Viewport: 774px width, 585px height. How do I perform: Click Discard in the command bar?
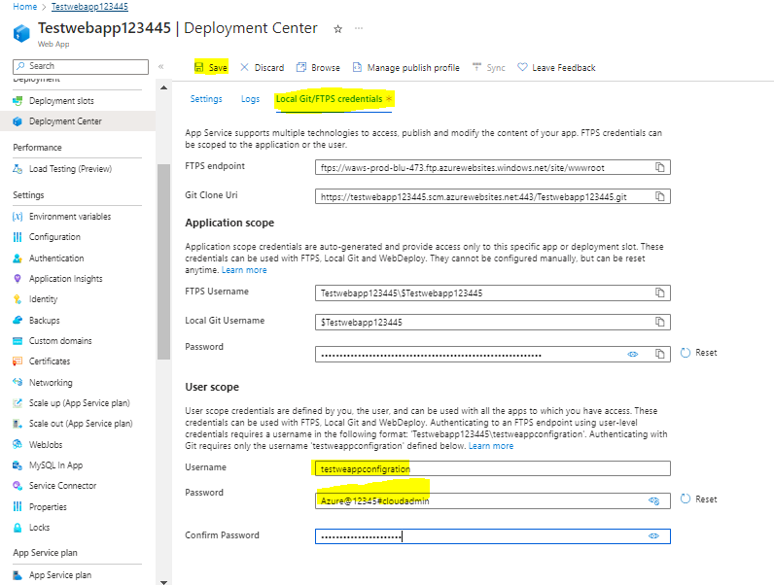click(263, 68)
